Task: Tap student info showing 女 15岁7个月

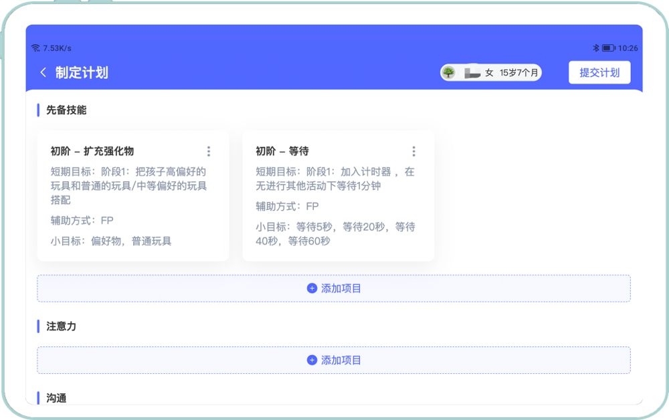Action: (x=512, y=72)
